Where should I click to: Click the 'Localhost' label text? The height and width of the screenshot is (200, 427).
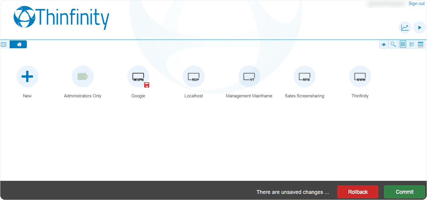[x=194, y=96]
